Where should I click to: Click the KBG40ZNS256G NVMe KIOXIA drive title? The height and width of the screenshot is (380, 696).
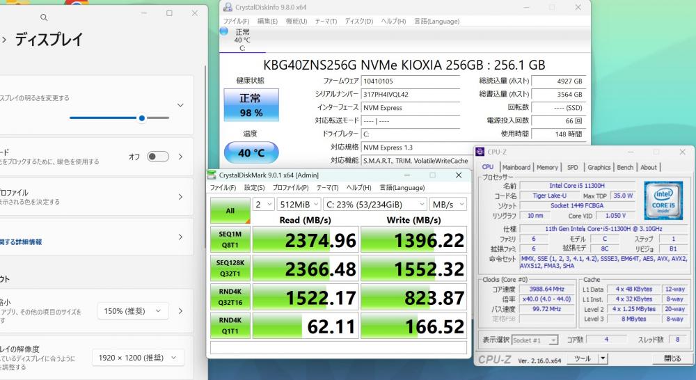pos(404,65)
